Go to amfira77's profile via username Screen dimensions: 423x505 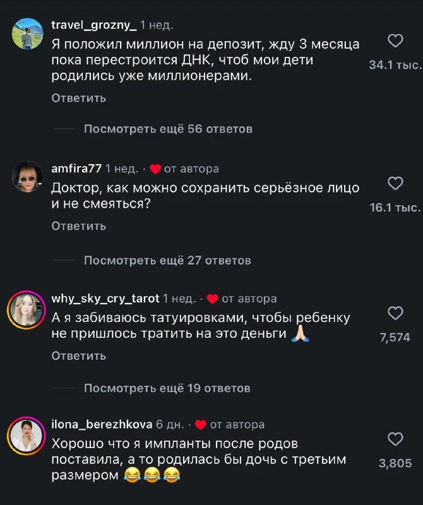click(76, 169)
